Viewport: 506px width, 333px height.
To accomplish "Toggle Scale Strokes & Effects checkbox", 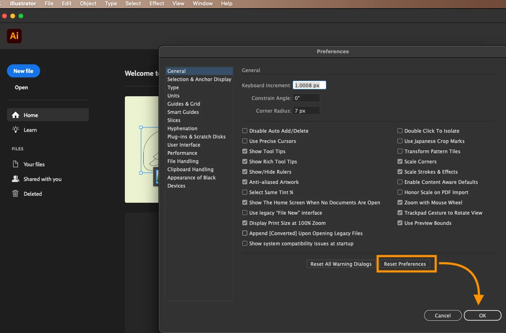I will (400, 172).
